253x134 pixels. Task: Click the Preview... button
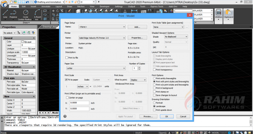148,116
